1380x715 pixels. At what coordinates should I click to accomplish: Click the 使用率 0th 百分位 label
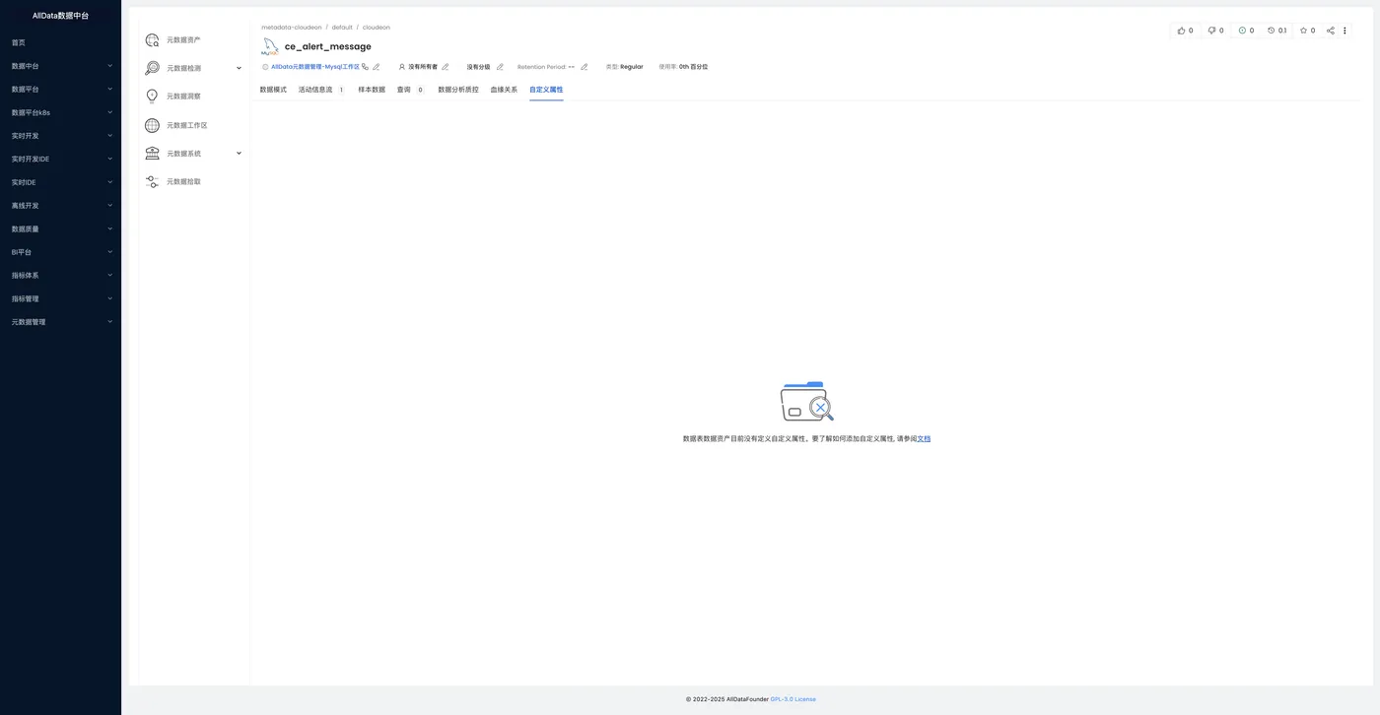tap(683, 67)
